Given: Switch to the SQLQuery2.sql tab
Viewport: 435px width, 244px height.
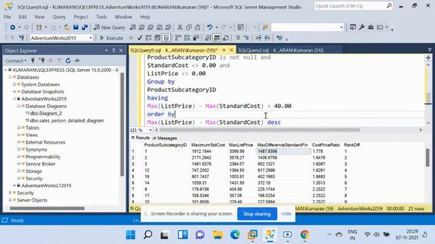Looking at the screenshot, I should pos(281,50).
